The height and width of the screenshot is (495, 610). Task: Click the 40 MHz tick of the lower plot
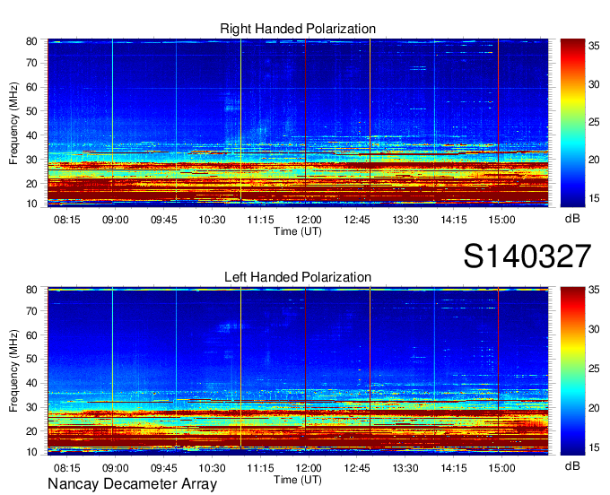31,384
